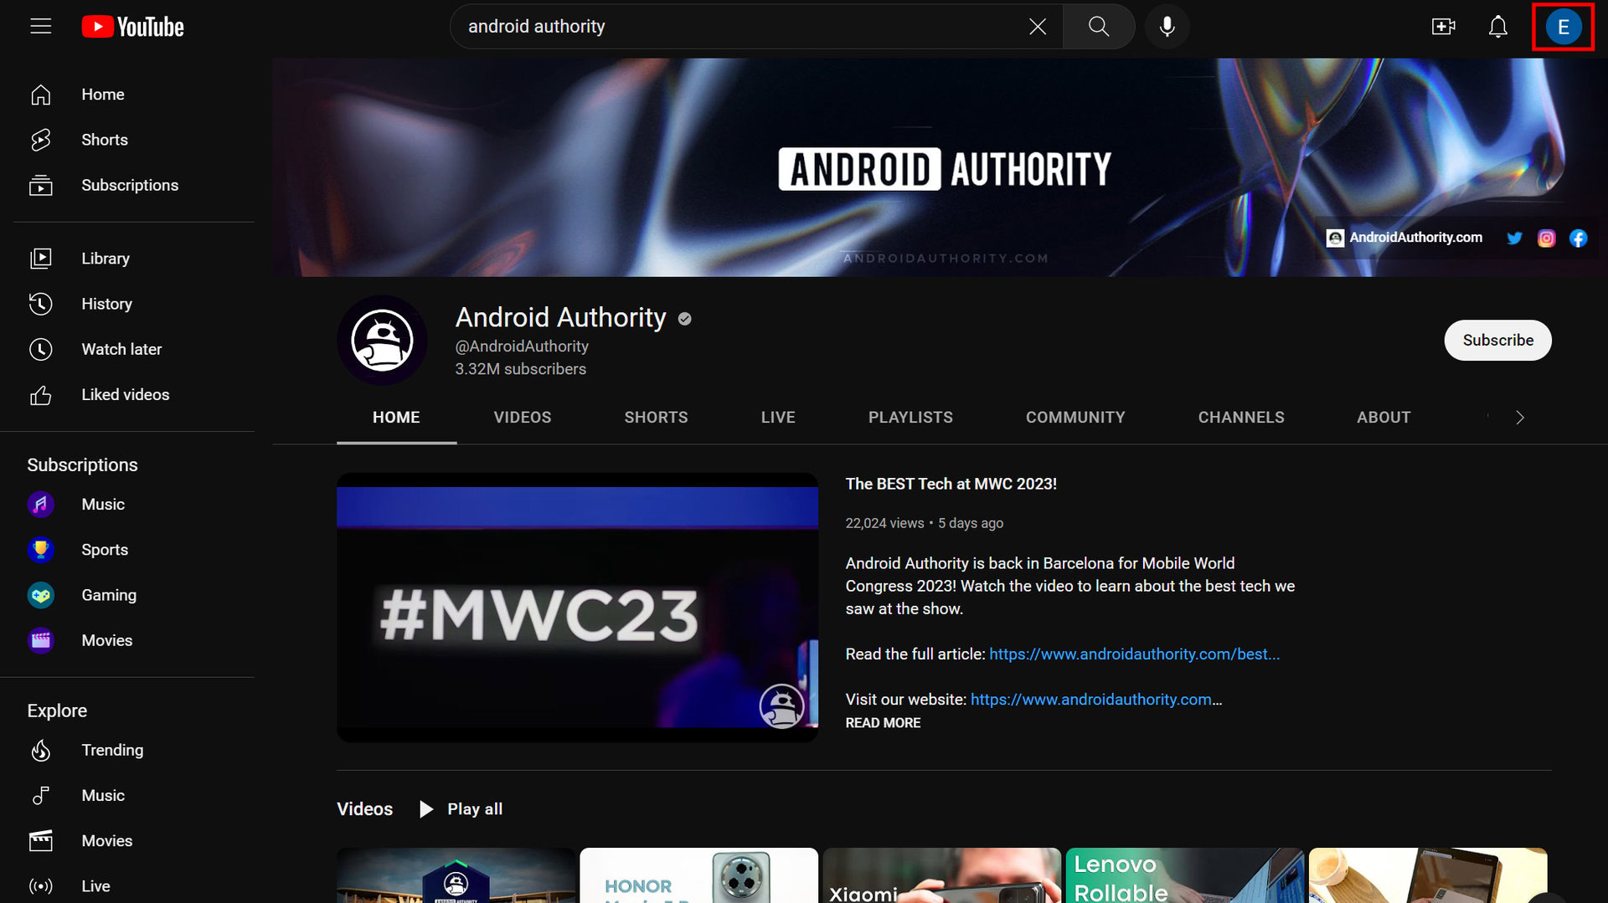Open 'The BEST Tech at MWC 2023!' title
The width and height of the screenshot is (1608, 903).
pos(951,485)
